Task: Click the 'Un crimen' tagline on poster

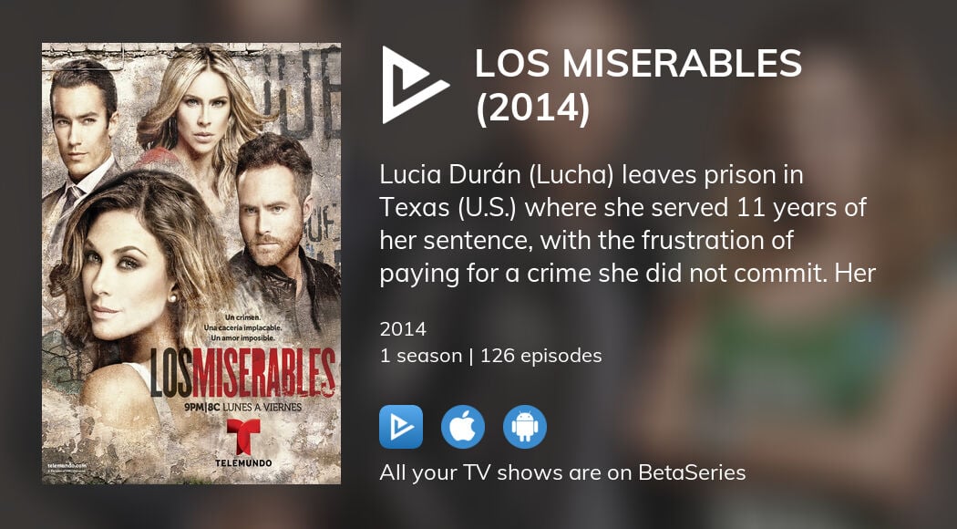Action: pos(243,317)
